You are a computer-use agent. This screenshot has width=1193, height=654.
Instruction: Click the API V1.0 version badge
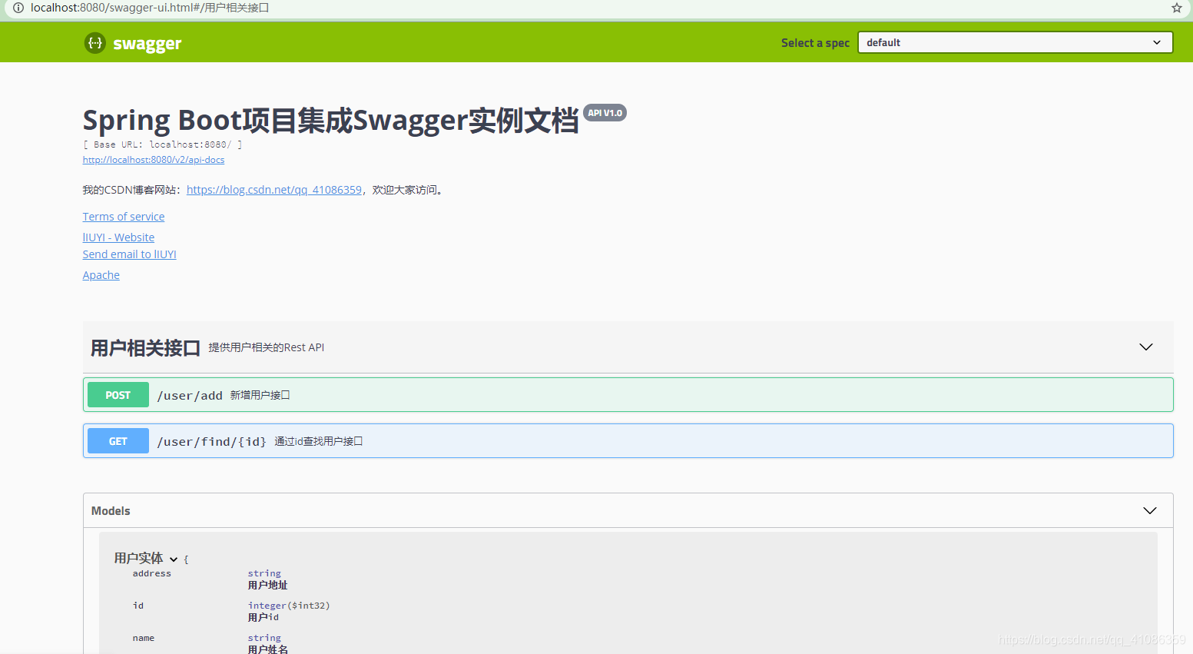[x=605, y=113]
